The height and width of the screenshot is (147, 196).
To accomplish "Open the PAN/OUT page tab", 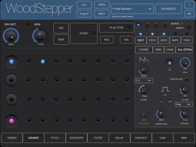I will [x=141, y=138].
